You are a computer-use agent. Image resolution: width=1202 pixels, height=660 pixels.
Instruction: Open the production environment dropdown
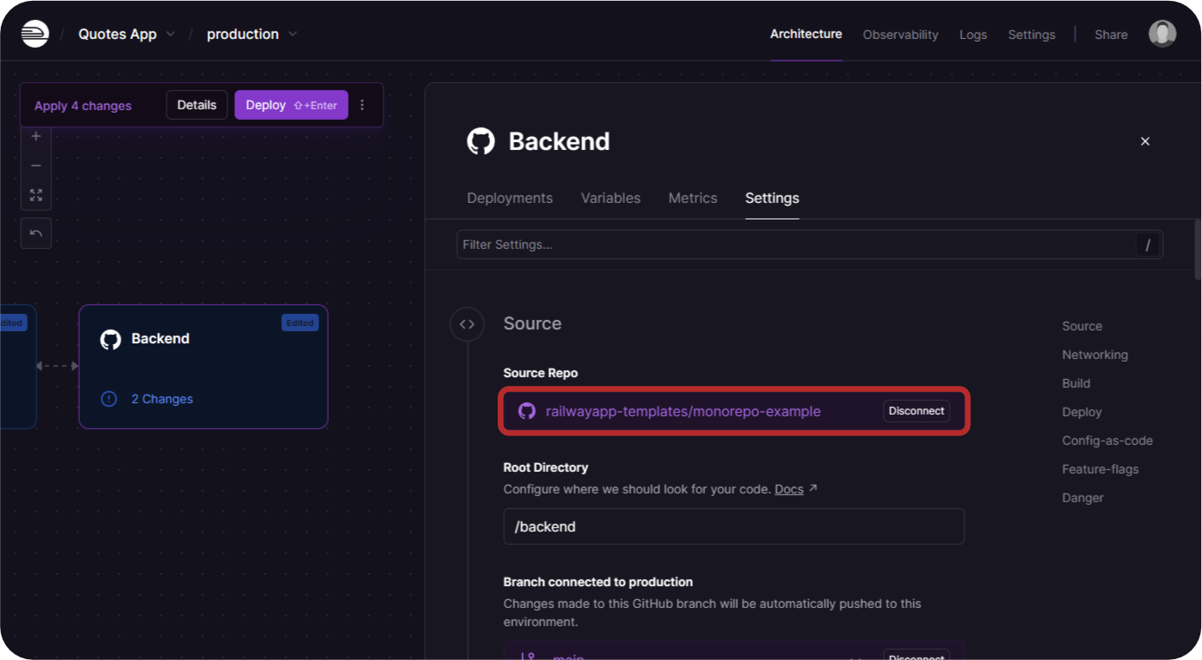(252, 34)
